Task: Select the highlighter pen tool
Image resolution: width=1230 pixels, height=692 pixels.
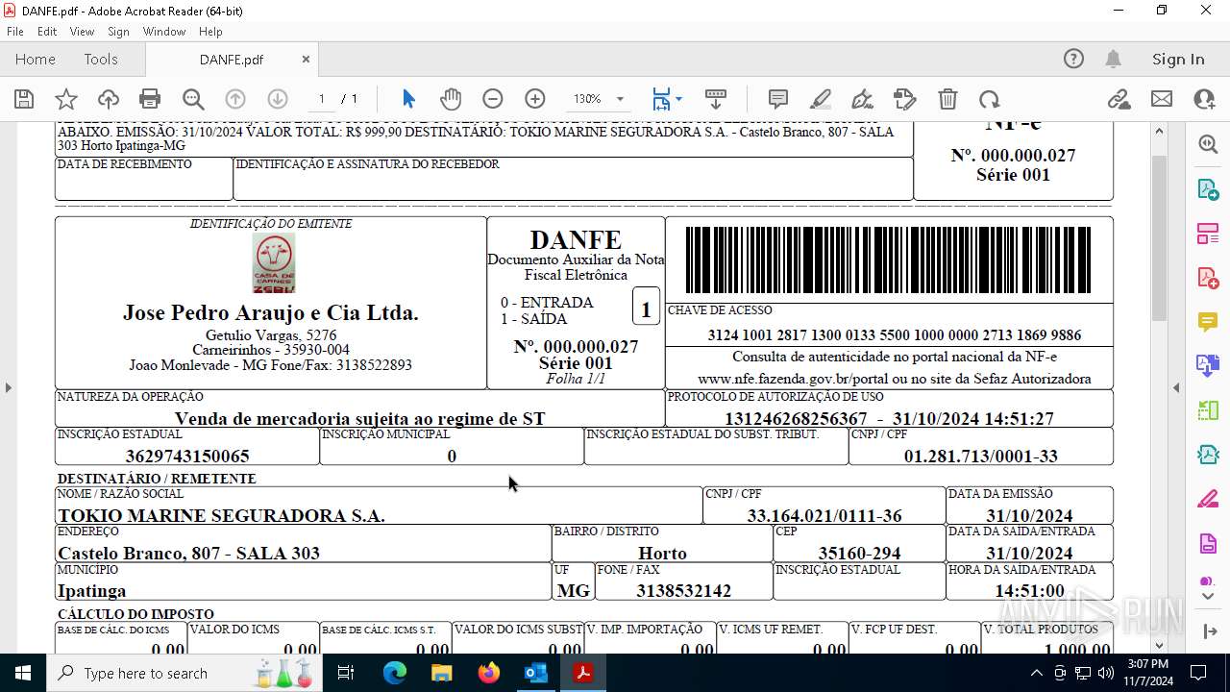Action: coord(821,99)
